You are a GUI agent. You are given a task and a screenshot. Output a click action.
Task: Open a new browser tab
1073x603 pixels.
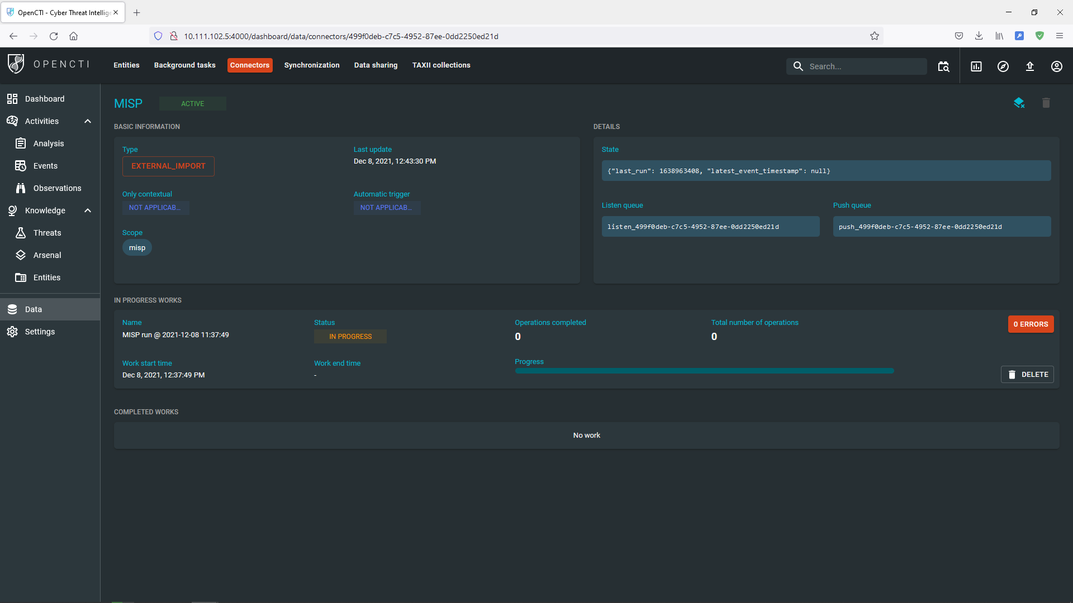coord(137,12)
